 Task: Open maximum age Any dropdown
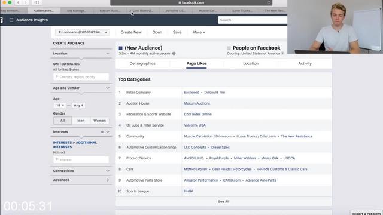[78, 105]
